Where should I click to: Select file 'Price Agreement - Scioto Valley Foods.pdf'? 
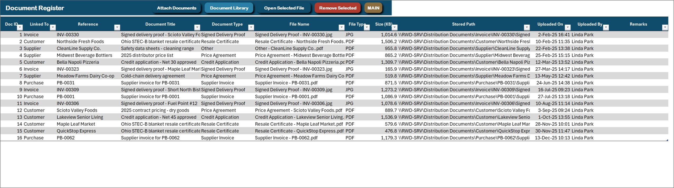[x=299, y=110]
